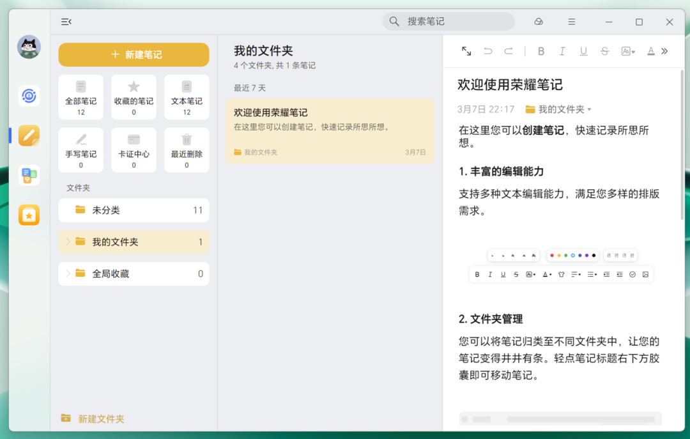Click the heading 1. 丰富的编辑能力
The height and width of the screenshot is (439, 690).
[502, 171]
